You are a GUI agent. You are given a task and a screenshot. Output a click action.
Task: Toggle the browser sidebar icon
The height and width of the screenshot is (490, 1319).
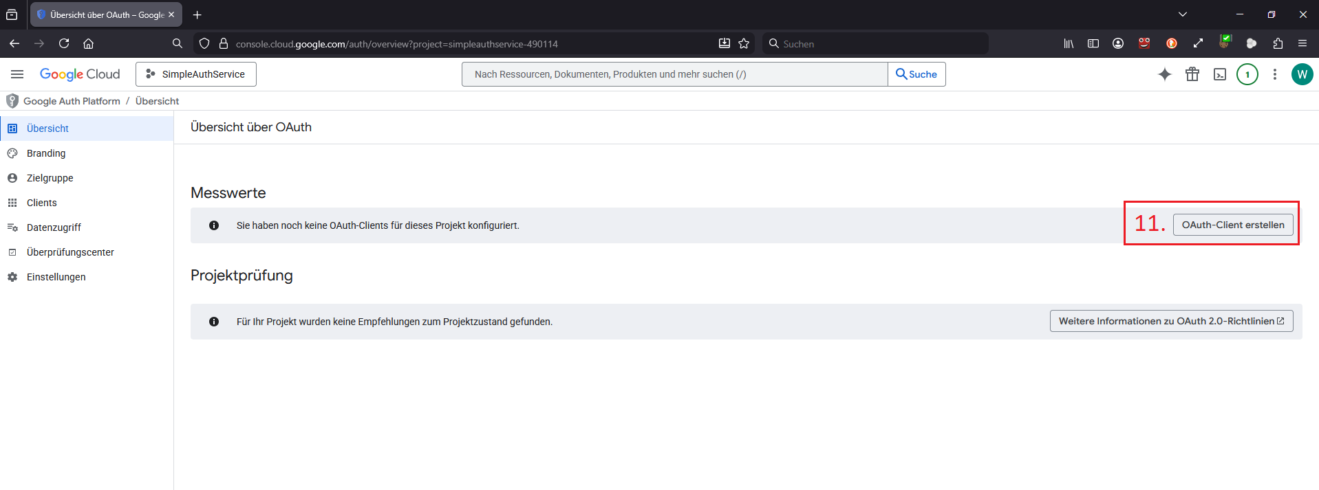pos(1093,43)
